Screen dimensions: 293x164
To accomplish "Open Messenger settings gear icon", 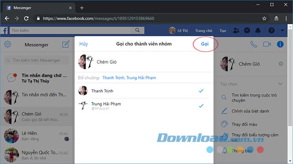I will pyautogui.click(x=8, y=44).
